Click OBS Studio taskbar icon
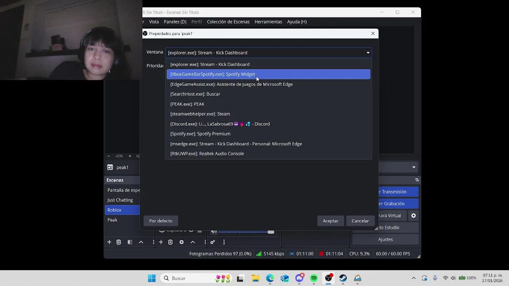The width and height of the screenshot is (509, 286). (328, 278)
